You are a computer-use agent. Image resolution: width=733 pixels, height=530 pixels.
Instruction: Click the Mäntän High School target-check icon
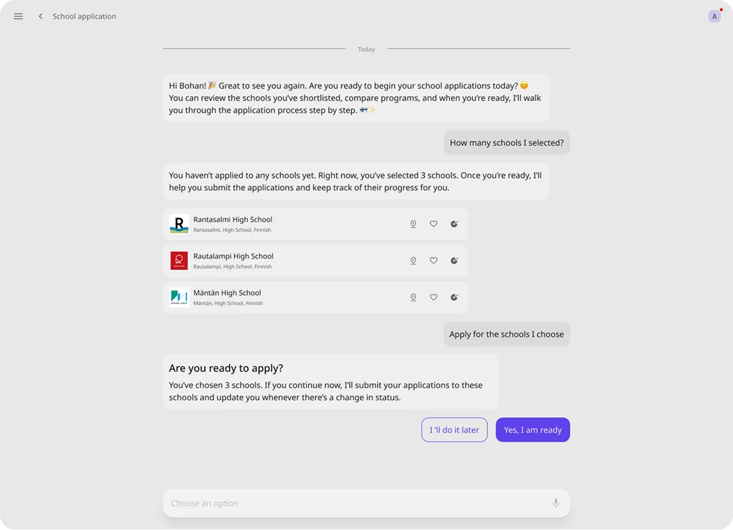click(454, 297)
